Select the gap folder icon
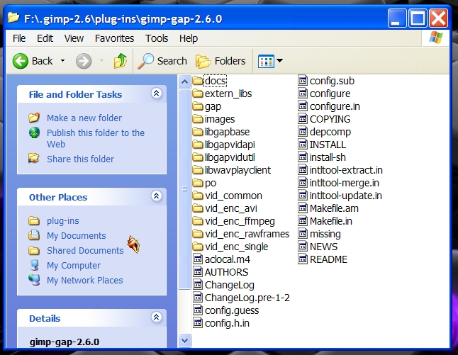Viewport: 458px width, 355px height. (x=198, y=106)
